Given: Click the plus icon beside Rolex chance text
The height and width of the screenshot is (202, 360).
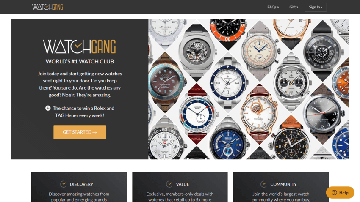Looking at the screenshot, I should pyautogui.click(x=48, y=108).
